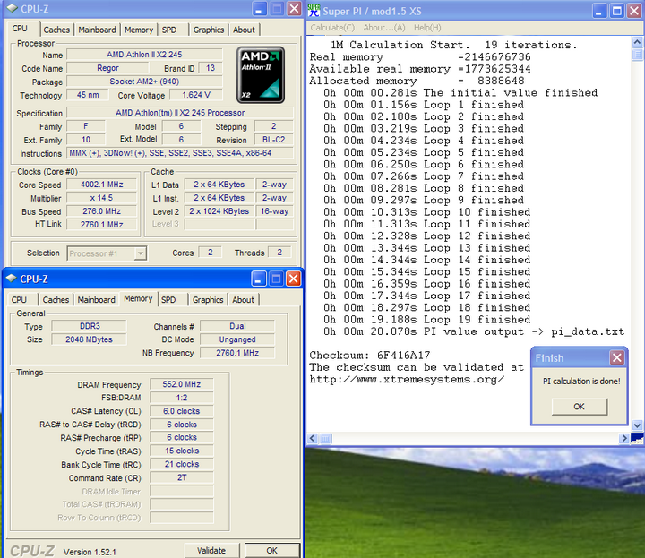Click the AMD Athlon II X2 logo
The image size is (645, 558).
coord(261,74)
